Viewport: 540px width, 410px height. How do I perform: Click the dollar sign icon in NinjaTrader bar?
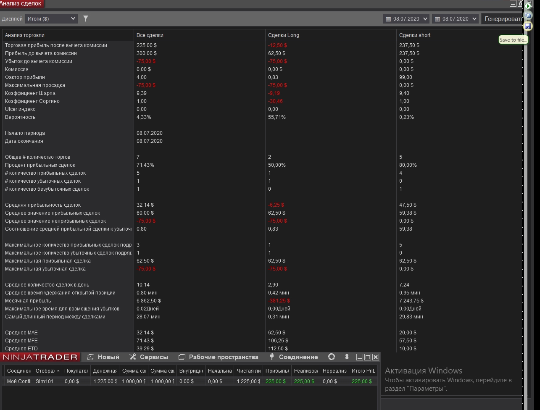click(347, 357)
